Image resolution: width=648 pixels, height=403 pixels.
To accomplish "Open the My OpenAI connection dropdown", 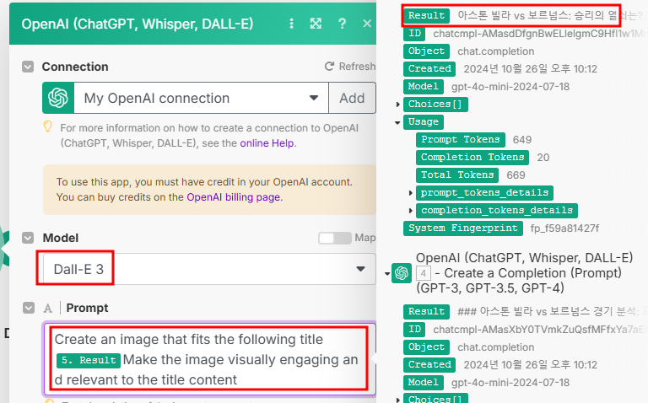I will [202, 98].
